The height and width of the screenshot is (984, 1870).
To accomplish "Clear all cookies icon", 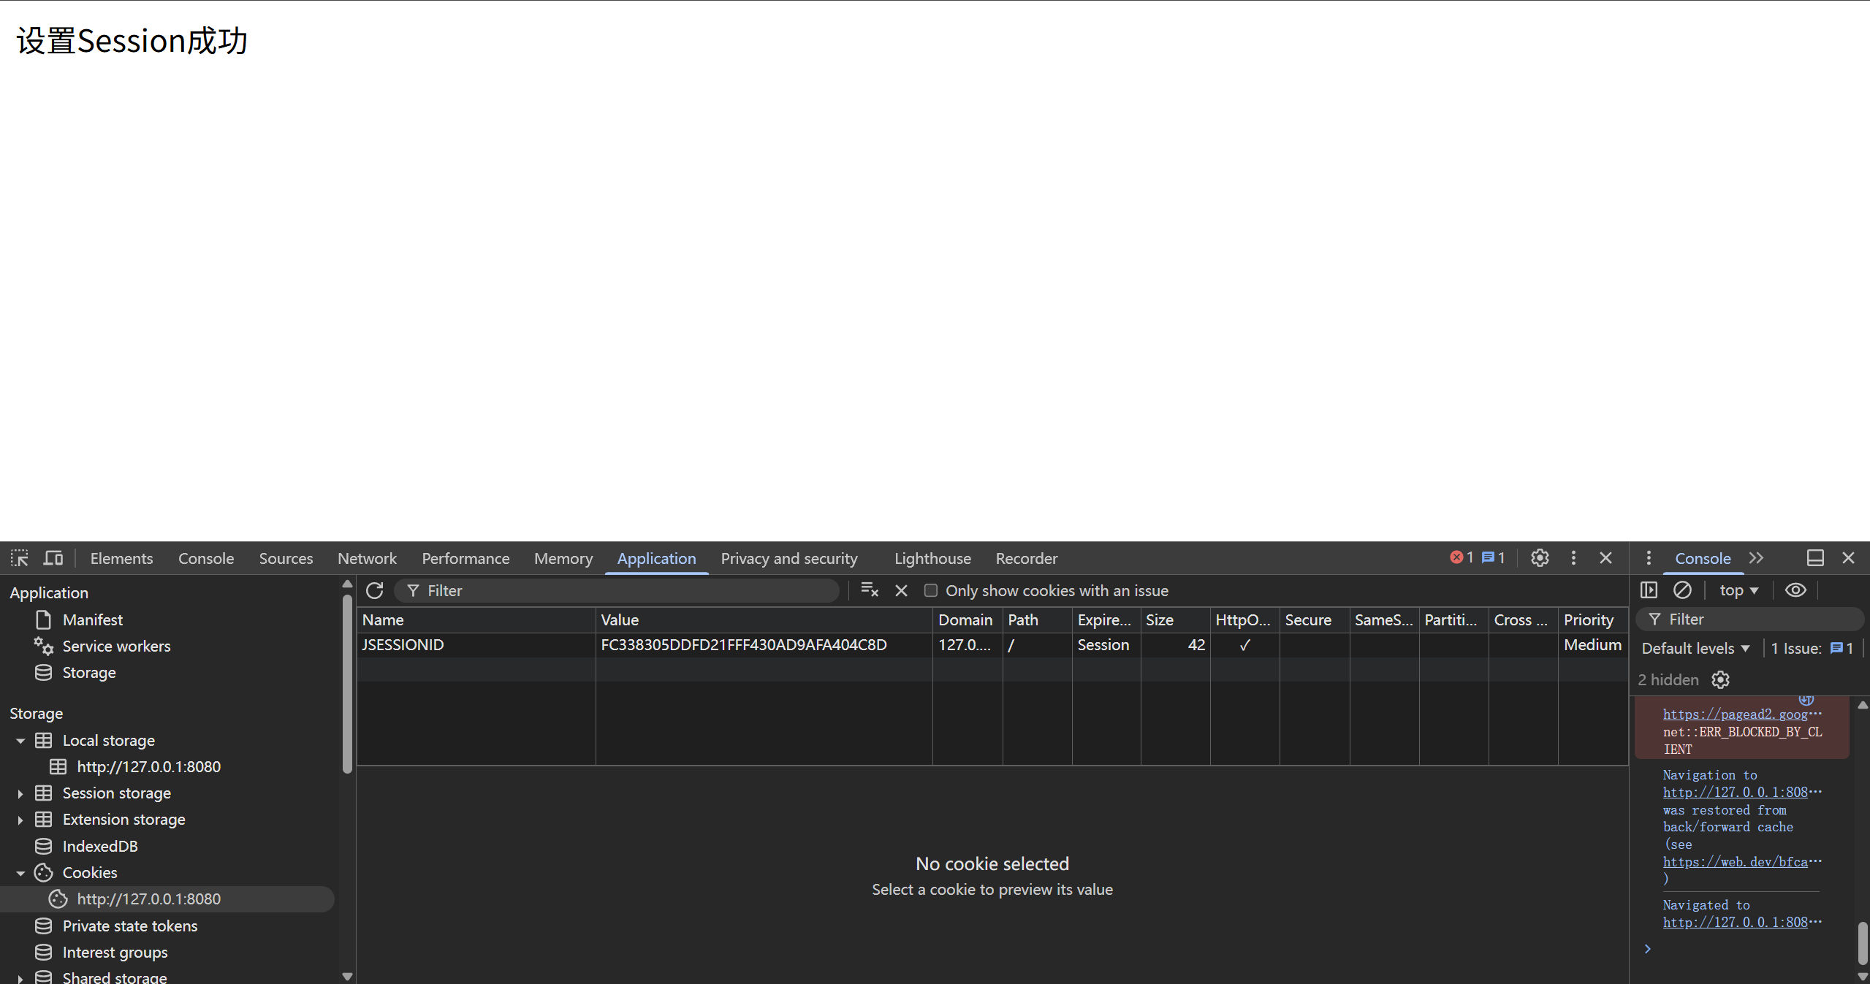I will coord(870,590).
